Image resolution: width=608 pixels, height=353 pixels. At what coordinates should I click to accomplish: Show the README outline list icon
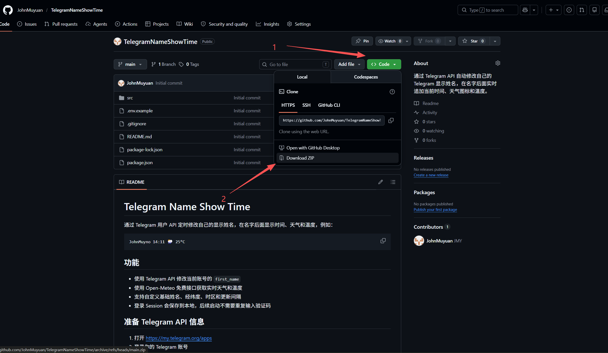click(x=393, y=182)
